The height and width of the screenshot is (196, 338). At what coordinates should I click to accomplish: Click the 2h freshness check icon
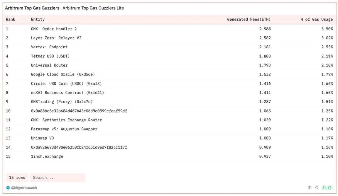(327, 188)
